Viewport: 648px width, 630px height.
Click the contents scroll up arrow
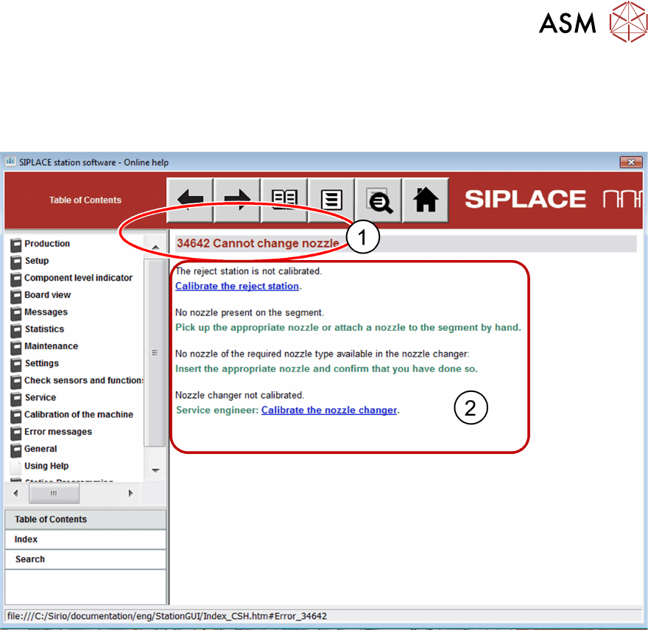coord(155,247)
